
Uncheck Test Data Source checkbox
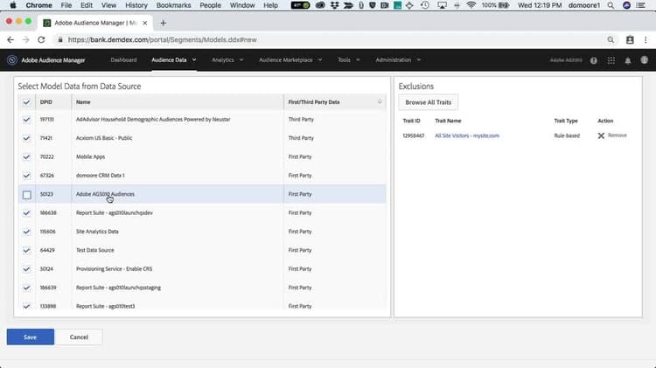pyautogui.click(x=26, y=250)
